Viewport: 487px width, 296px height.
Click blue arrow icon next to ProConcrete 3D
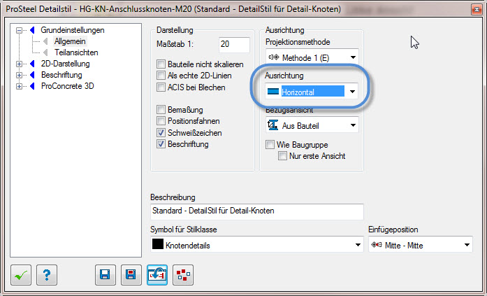[32, 86]
